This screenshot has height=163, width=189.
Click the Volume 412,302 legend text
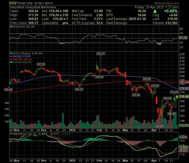coord(22,62)
